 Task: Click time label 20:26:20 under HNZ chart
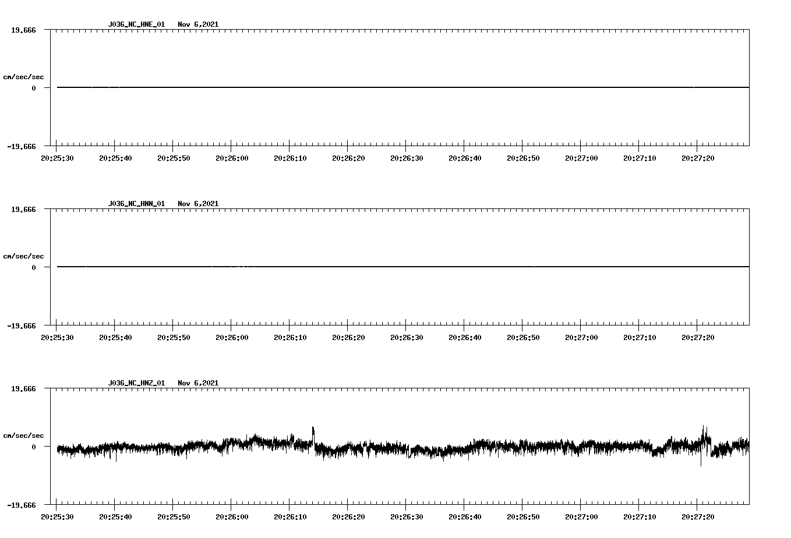(x=348, y=516)
